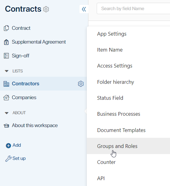Screen dimensions: 170x186
Task: Click the Contractors sidebar link
Action: tap(26, 83)
